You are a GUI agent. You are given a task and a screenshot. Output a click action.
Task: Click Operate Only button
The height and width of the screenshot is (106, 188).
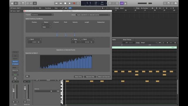click(90, 77)
